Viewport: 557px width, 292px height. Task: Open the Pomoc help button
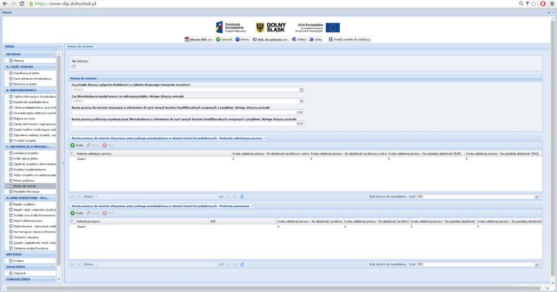point(242,39)
